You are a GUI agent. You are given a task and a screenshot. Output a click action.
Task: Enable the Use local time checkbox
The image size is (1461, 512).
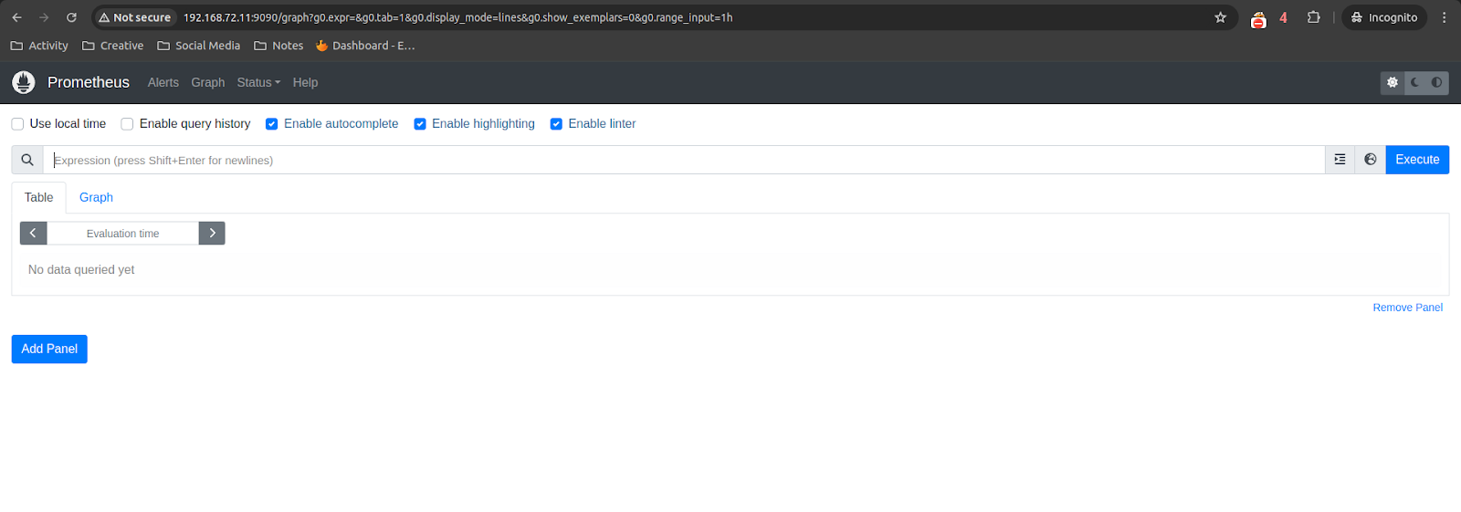(17, 124)
